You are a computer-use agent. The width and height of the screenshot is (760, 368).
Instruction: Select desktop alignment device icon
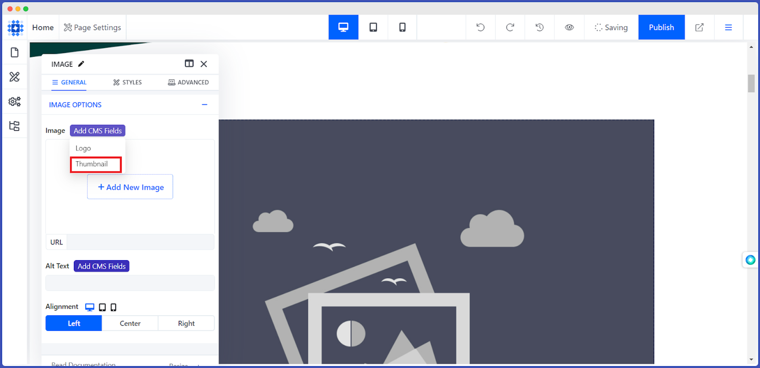point(90,307)
